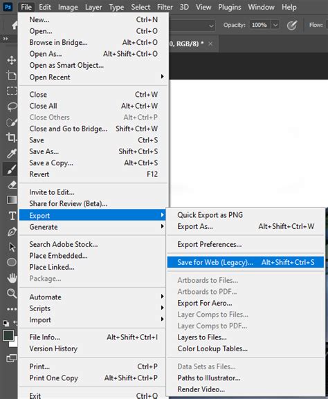Choose Share for Review (Beta)...
The image size is (328, 399).
click(93, 203)
